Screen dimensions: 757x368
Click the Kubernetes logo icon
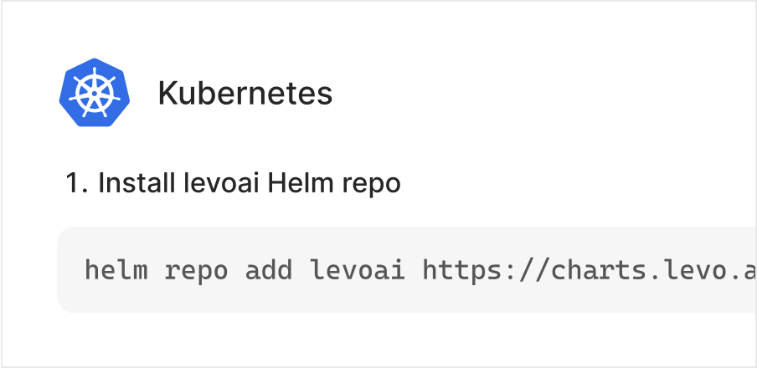[94, 94]
